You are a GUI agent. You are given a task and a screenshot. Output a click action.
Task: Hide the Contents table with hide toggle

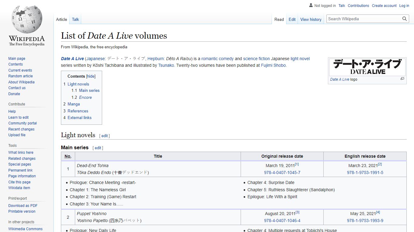[91, 76]
